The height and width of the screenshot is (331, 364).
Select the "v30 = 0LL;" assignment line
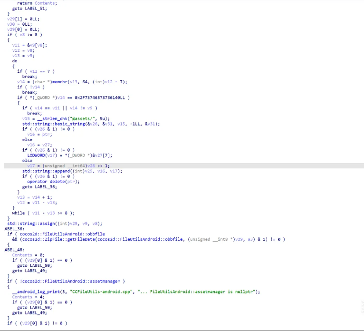click(x=20, y=24)
